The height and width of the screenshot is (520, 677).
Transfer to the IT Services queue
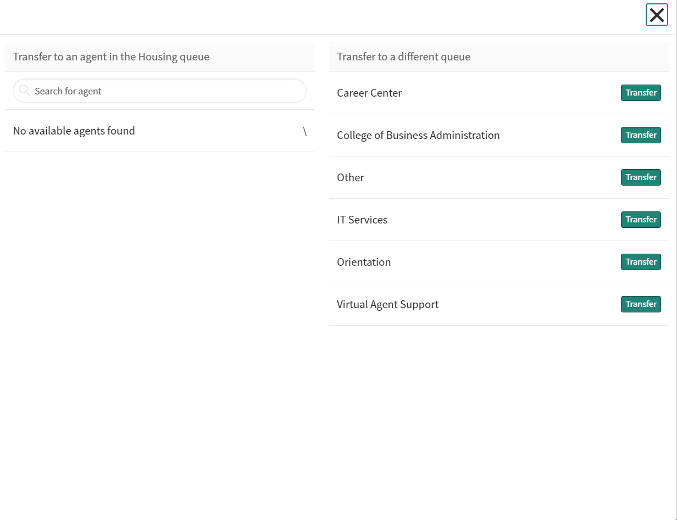[641, 220]
